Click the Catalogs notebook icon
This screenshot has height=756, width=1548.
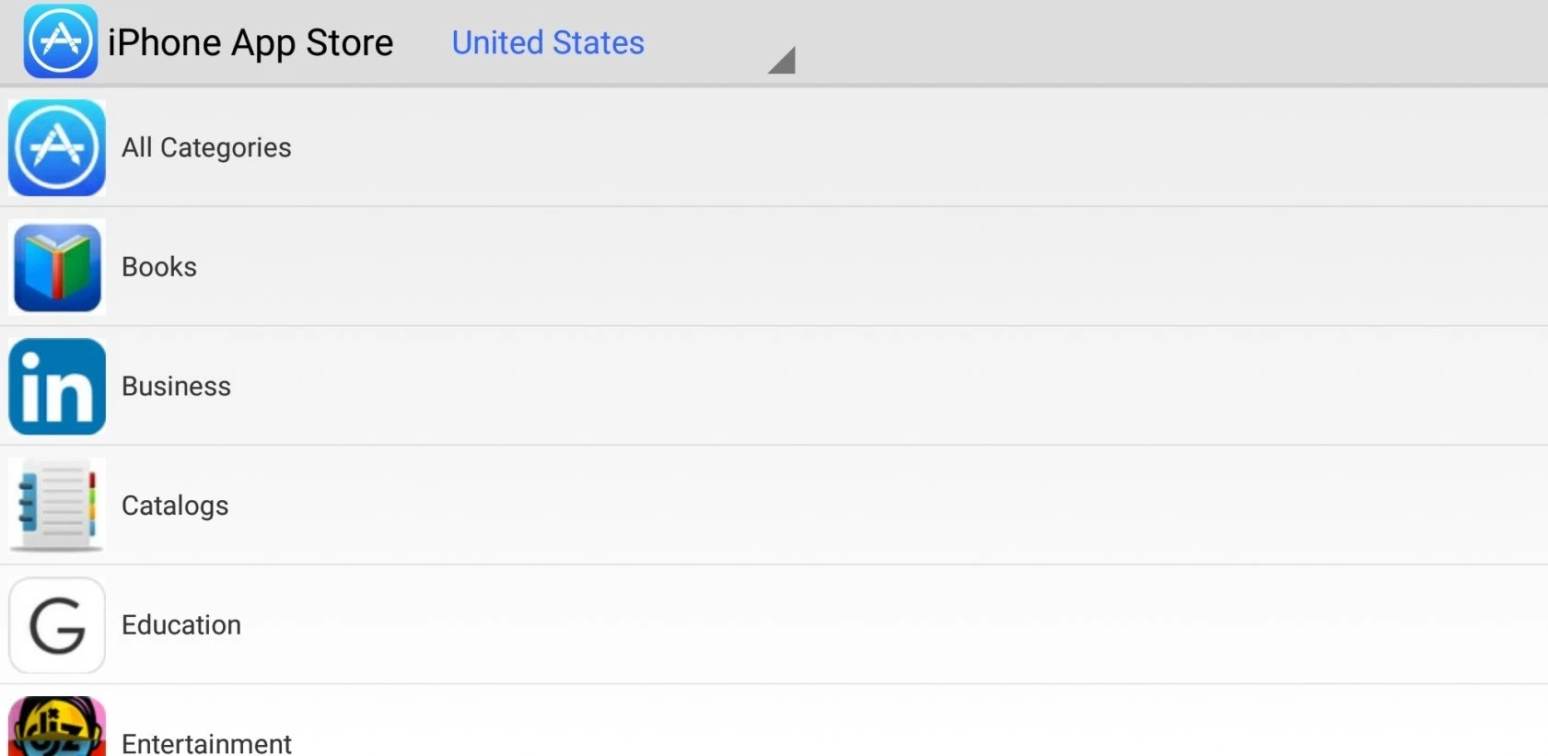[57, 506]
